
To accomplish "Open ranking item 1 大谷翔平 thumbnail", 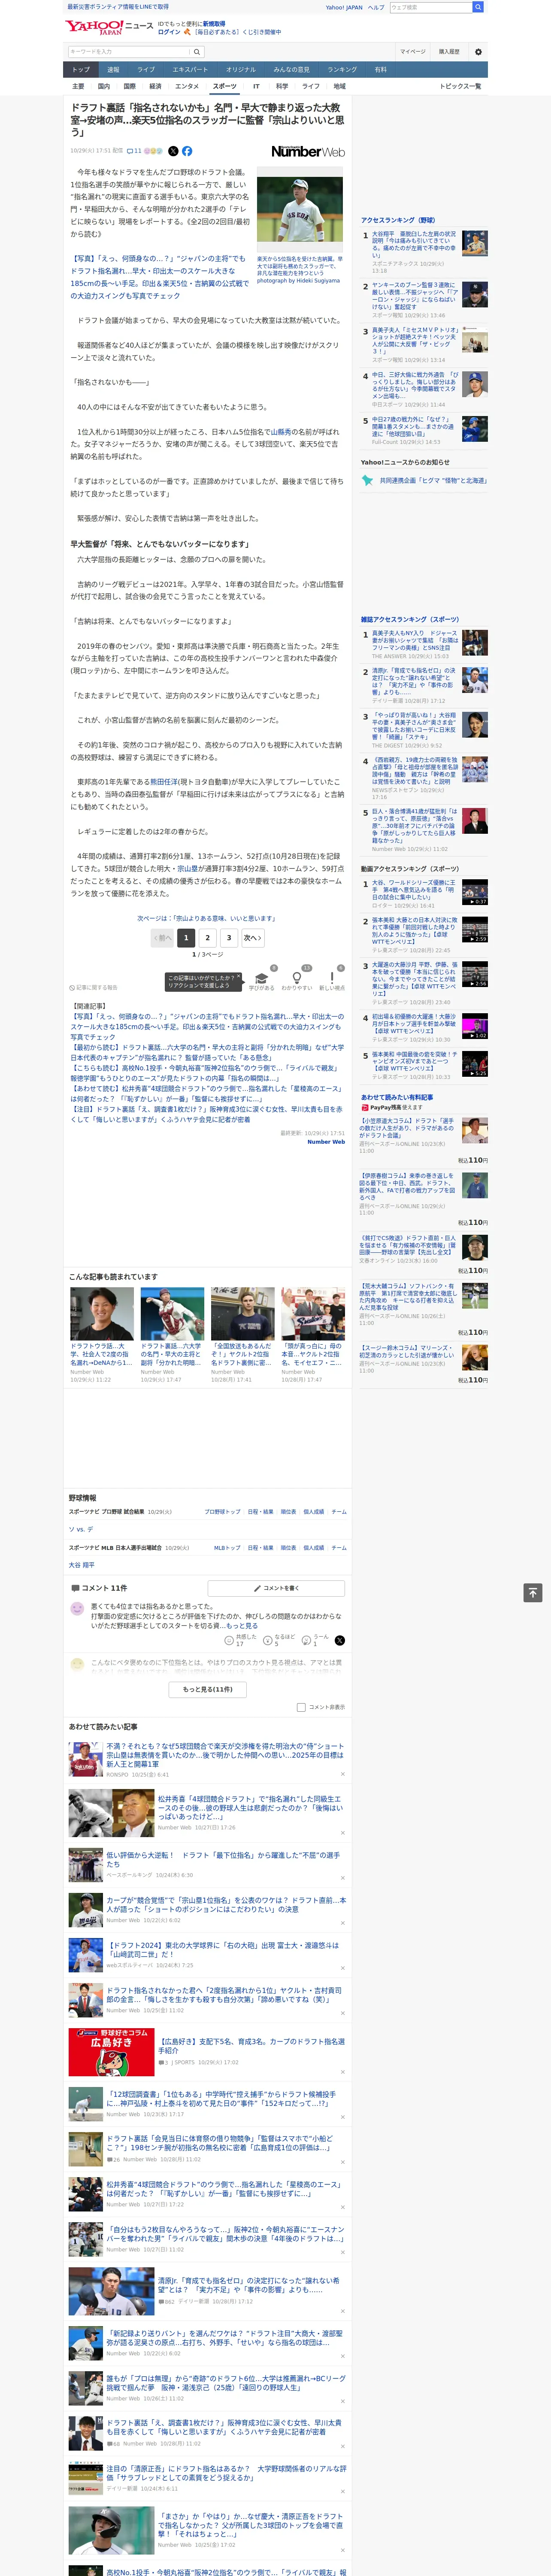I will tap(475, 243).
